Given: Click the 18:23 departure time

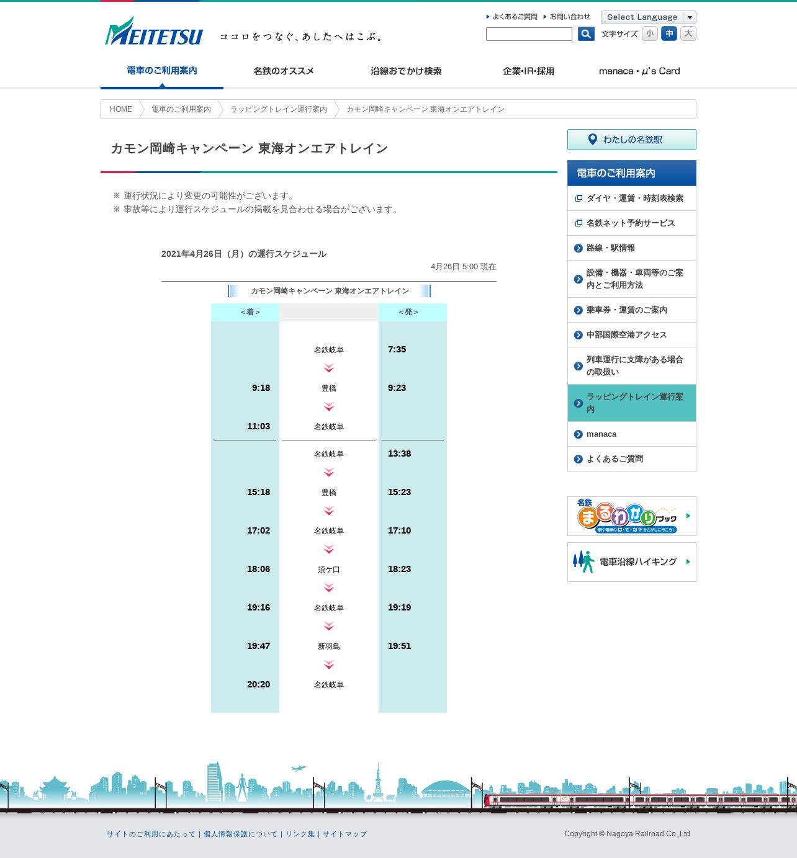Looking at the screenshot, I should point(400,569).
